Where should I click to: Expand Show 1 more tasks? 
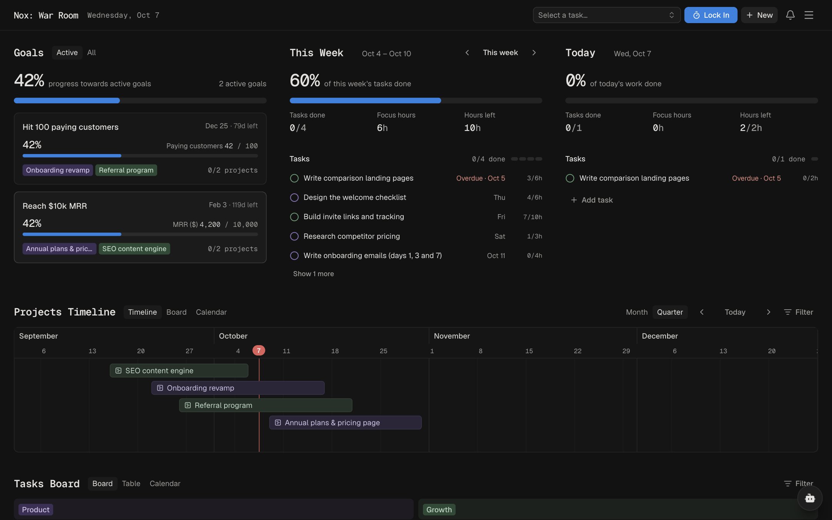click(313, 274)
